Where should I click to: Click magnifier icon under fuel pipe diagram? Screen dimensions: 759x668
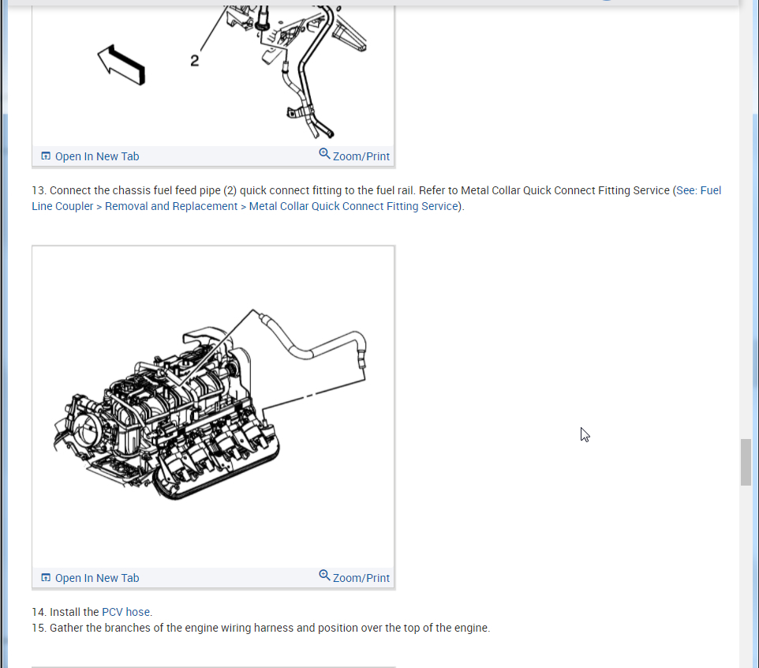[x=324, y=154]
